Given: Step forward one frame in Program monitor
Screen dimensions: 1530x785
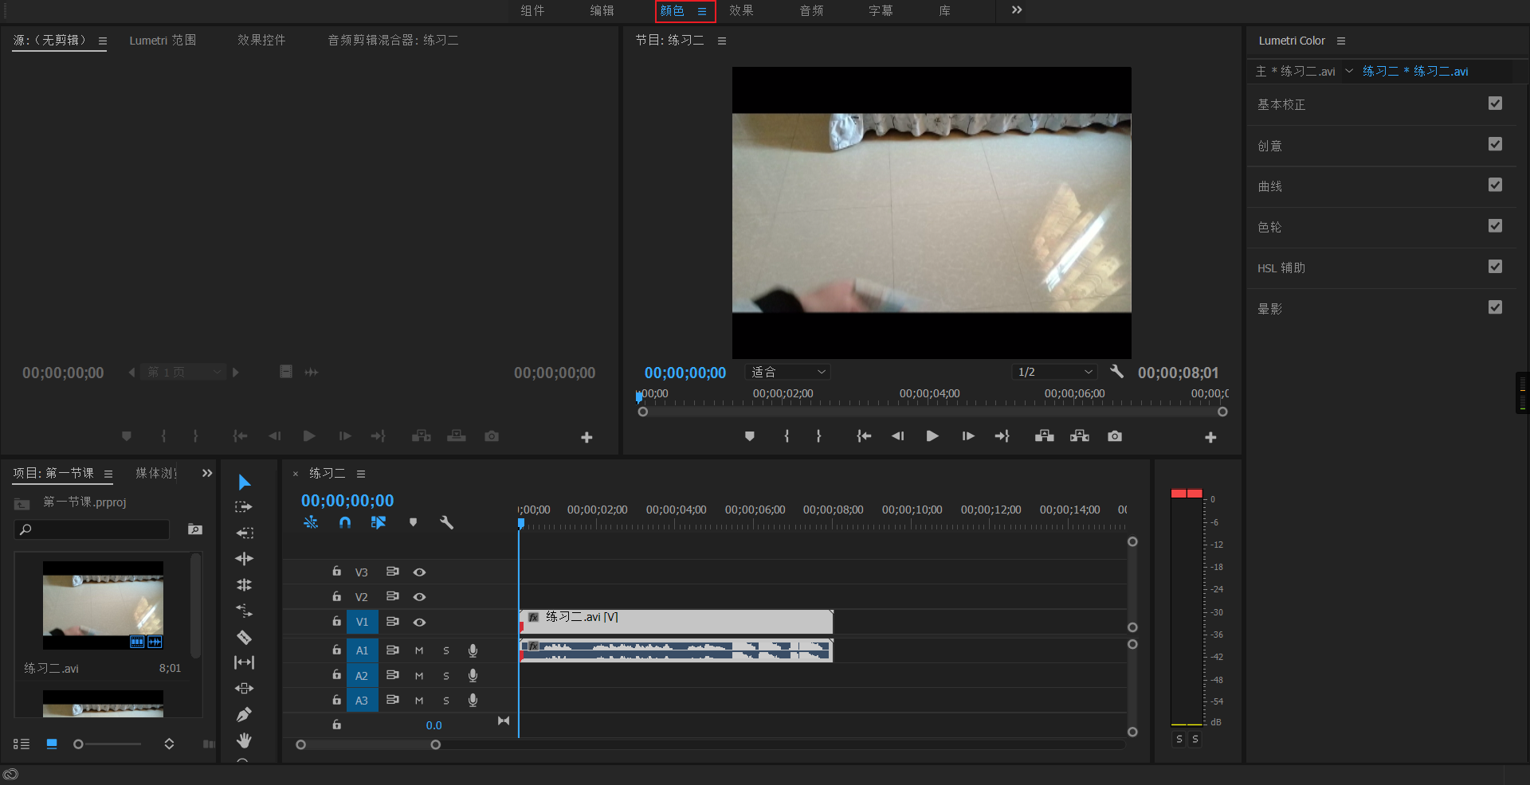Looking at the screenshot, I should pyautogui.click(x=967, y=436).
